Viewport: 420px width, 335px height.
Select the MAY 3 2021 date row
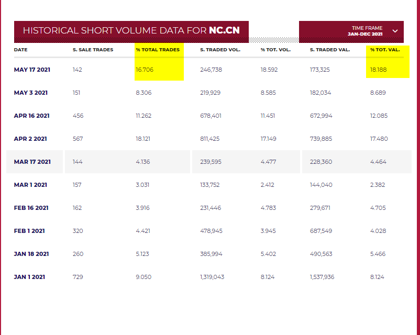(31, 93)
